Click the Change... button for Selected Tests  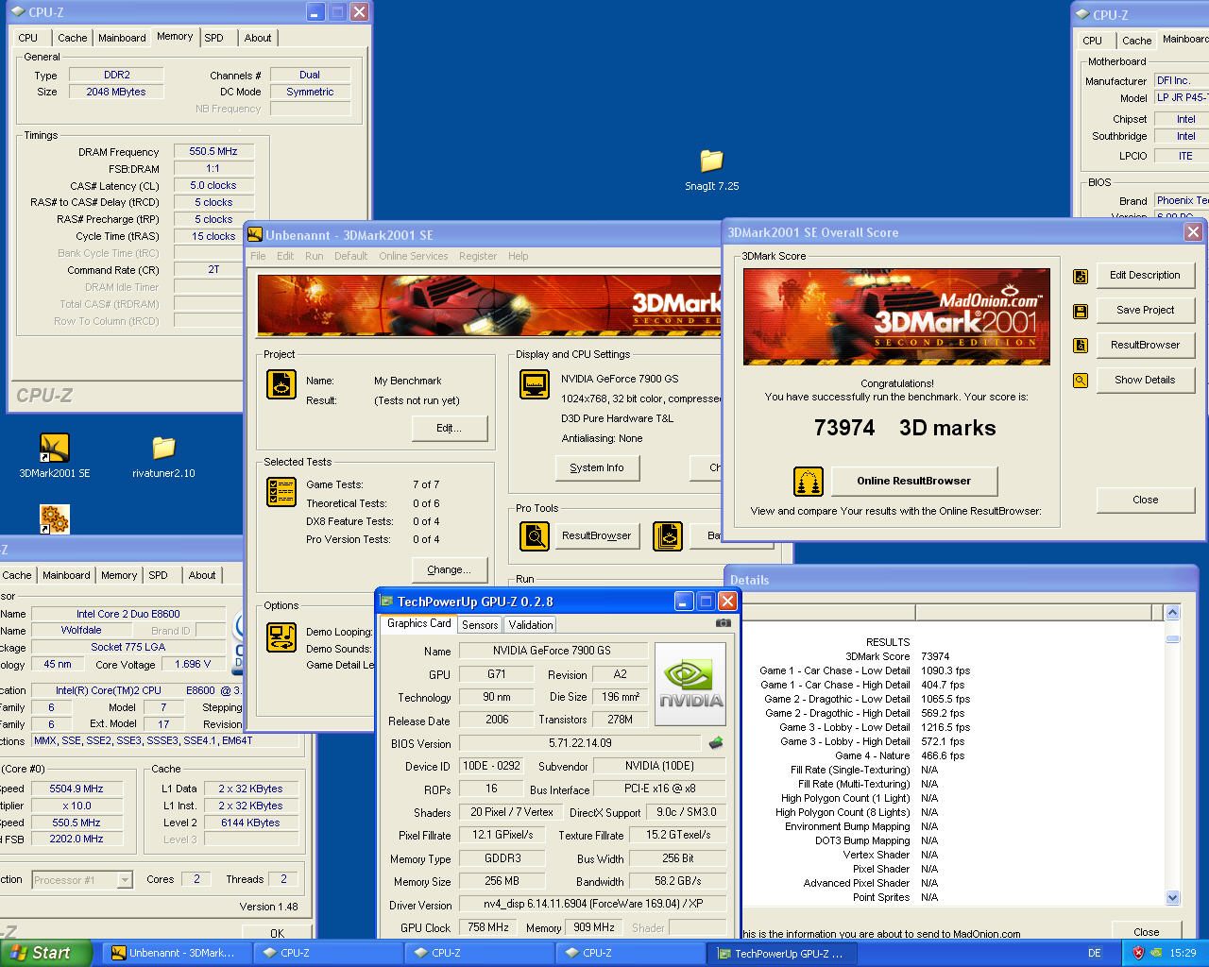click(449, 569)
